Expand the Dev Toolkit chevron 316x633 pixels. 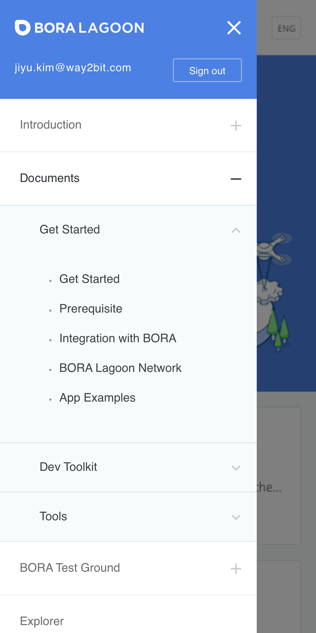(x=236, y=467)
